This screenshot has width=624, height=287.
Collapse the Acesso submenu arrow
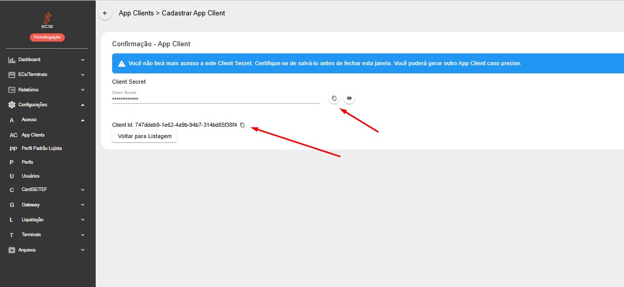(x=83, y=120)
